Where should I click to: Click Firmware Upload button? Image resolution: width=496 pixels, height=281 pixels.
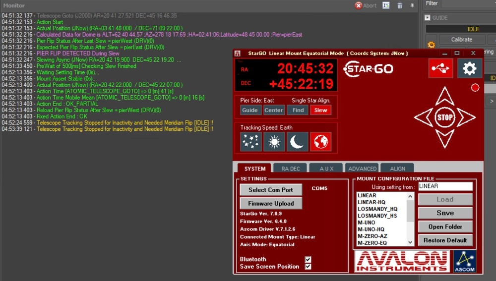click(271, 203)
